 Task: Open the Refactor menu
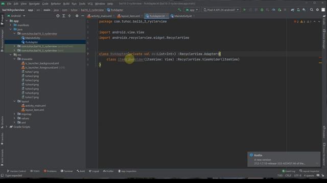(56, 4)
